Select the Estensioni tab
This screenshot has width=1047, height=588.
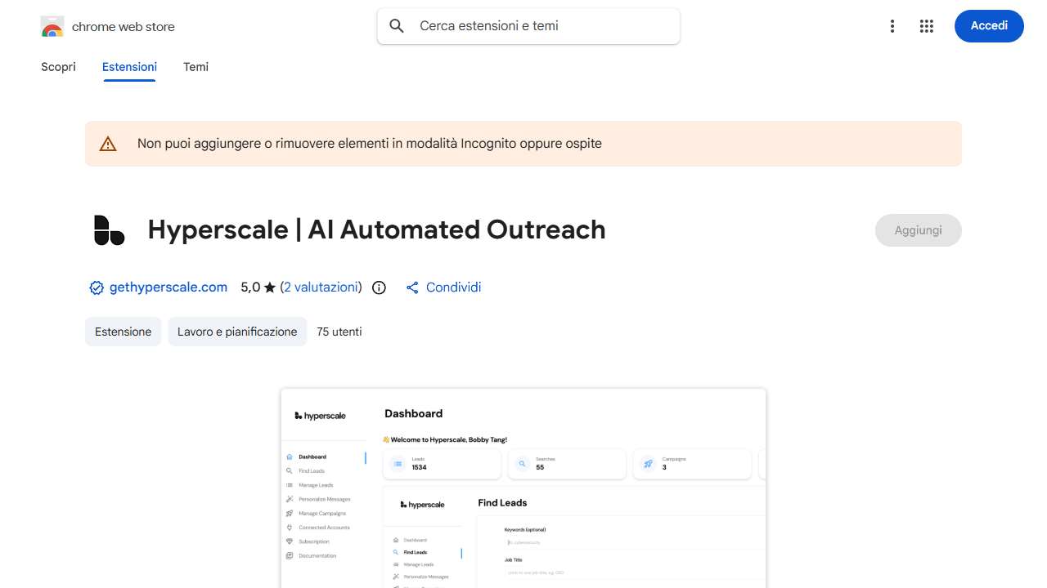[x=128, y=66]
